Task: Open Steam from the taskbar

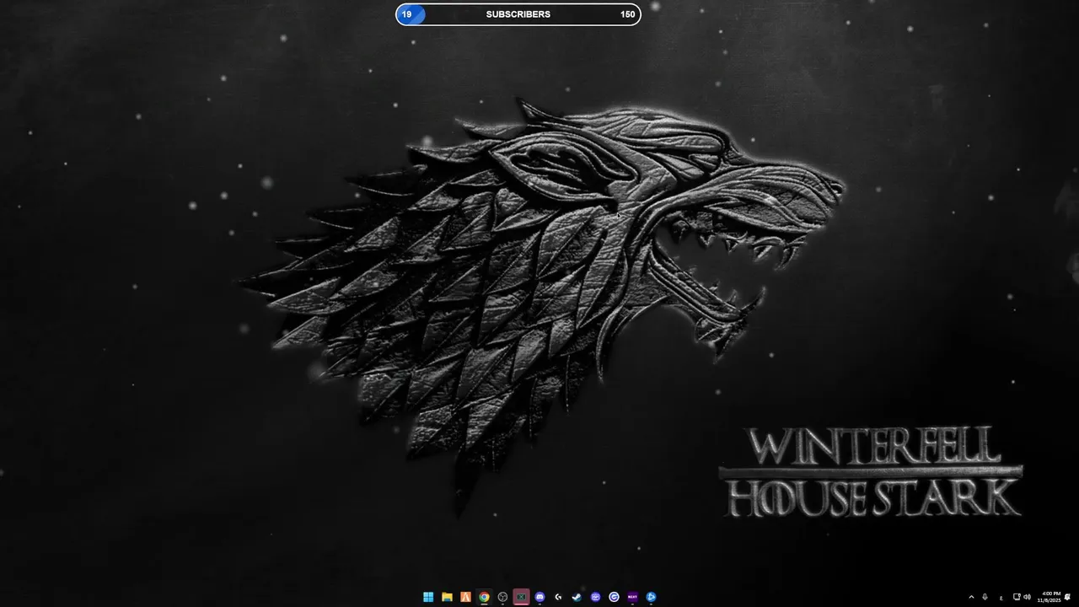Action: click(577, 597)
